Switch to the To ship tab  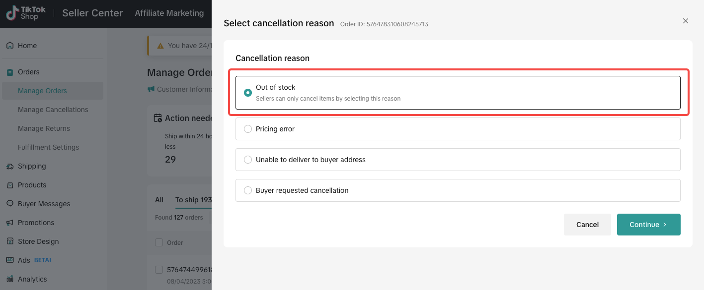(193, 200)
